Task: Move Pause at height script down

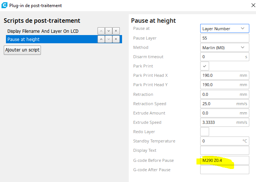Action: (108, 39)
